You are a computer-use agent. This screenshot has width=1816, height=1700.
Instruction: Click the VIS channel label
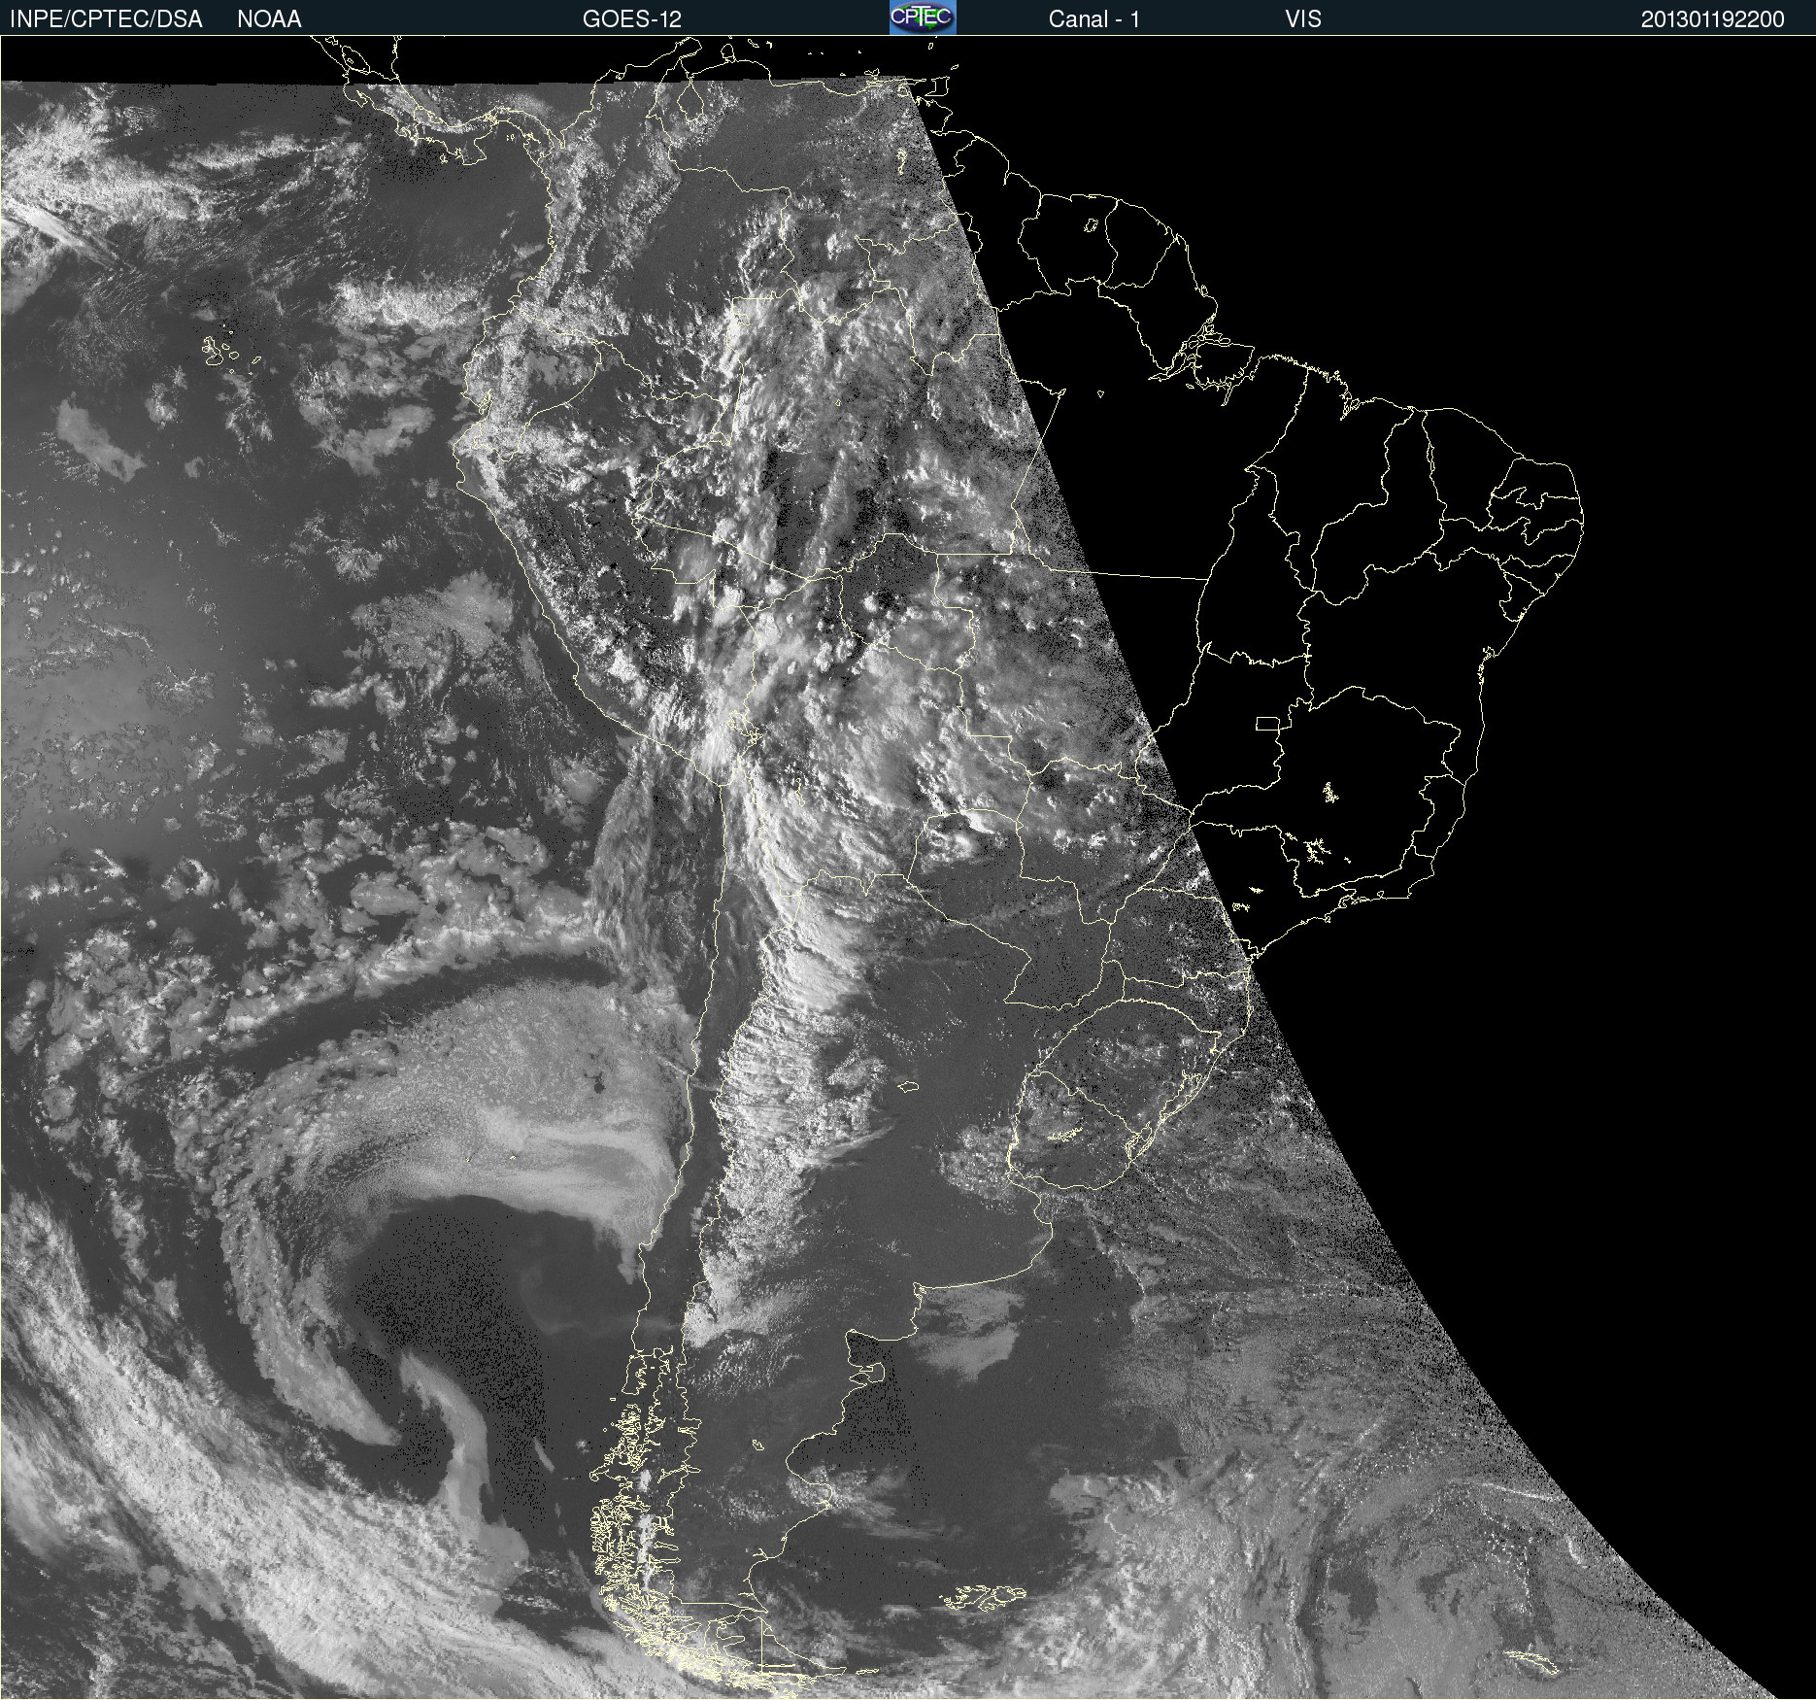1303,19
